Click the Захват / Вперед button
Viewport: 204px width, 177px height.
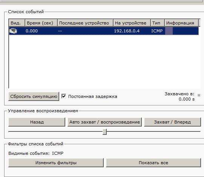173,122
